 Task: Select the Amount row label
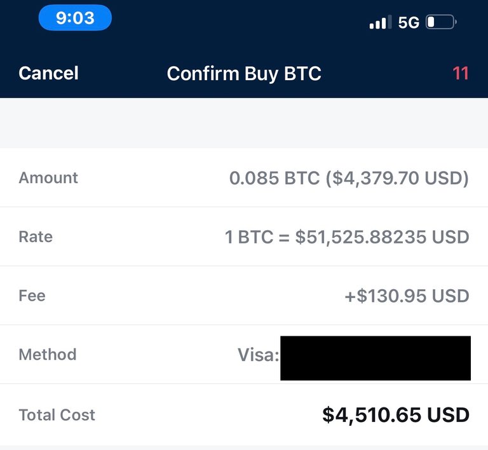click(x=48, y=178)
